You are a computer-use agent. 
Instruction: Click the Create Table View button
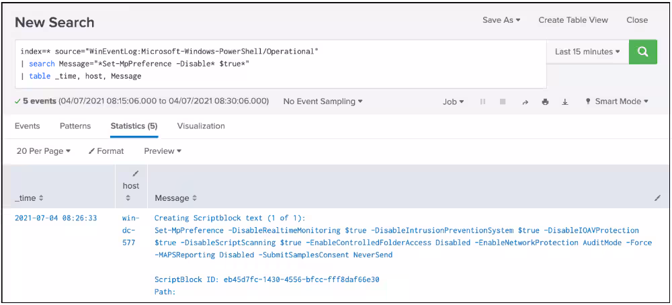click(x=573, y=20)
